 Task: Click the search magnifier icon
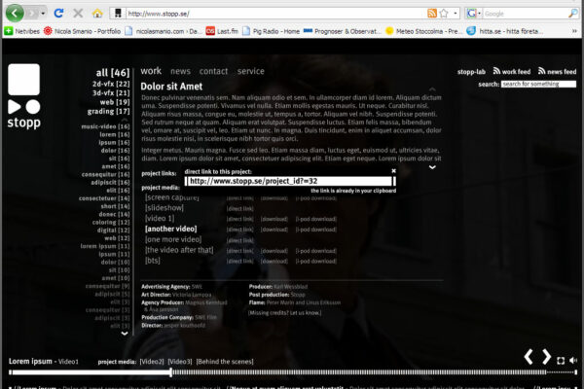[573, 14]
